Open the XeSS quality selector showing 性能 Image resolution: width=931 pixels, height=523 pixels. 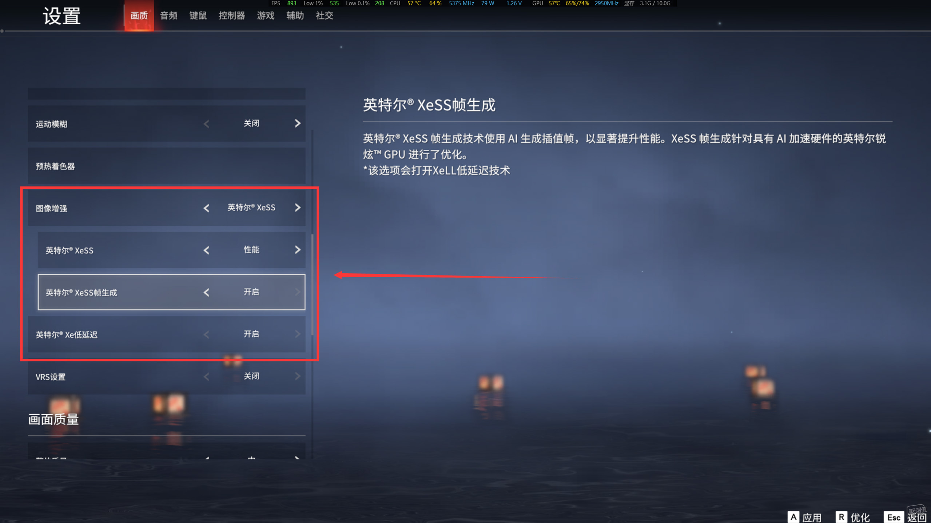251,250
